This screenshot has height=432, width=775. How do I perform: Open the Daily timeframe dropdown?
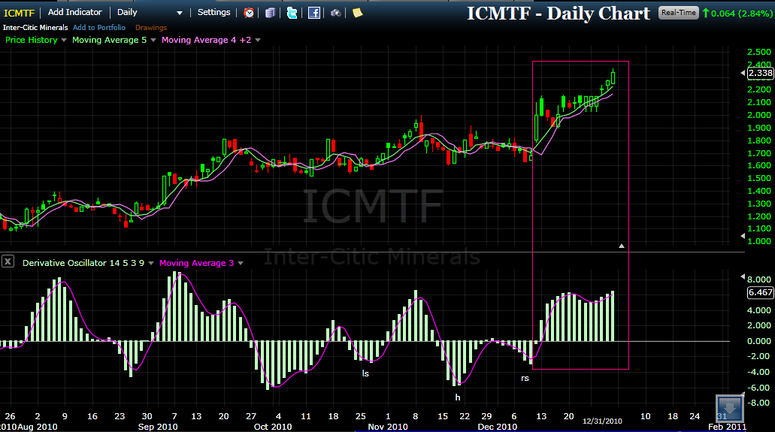(x=179, y=13)
